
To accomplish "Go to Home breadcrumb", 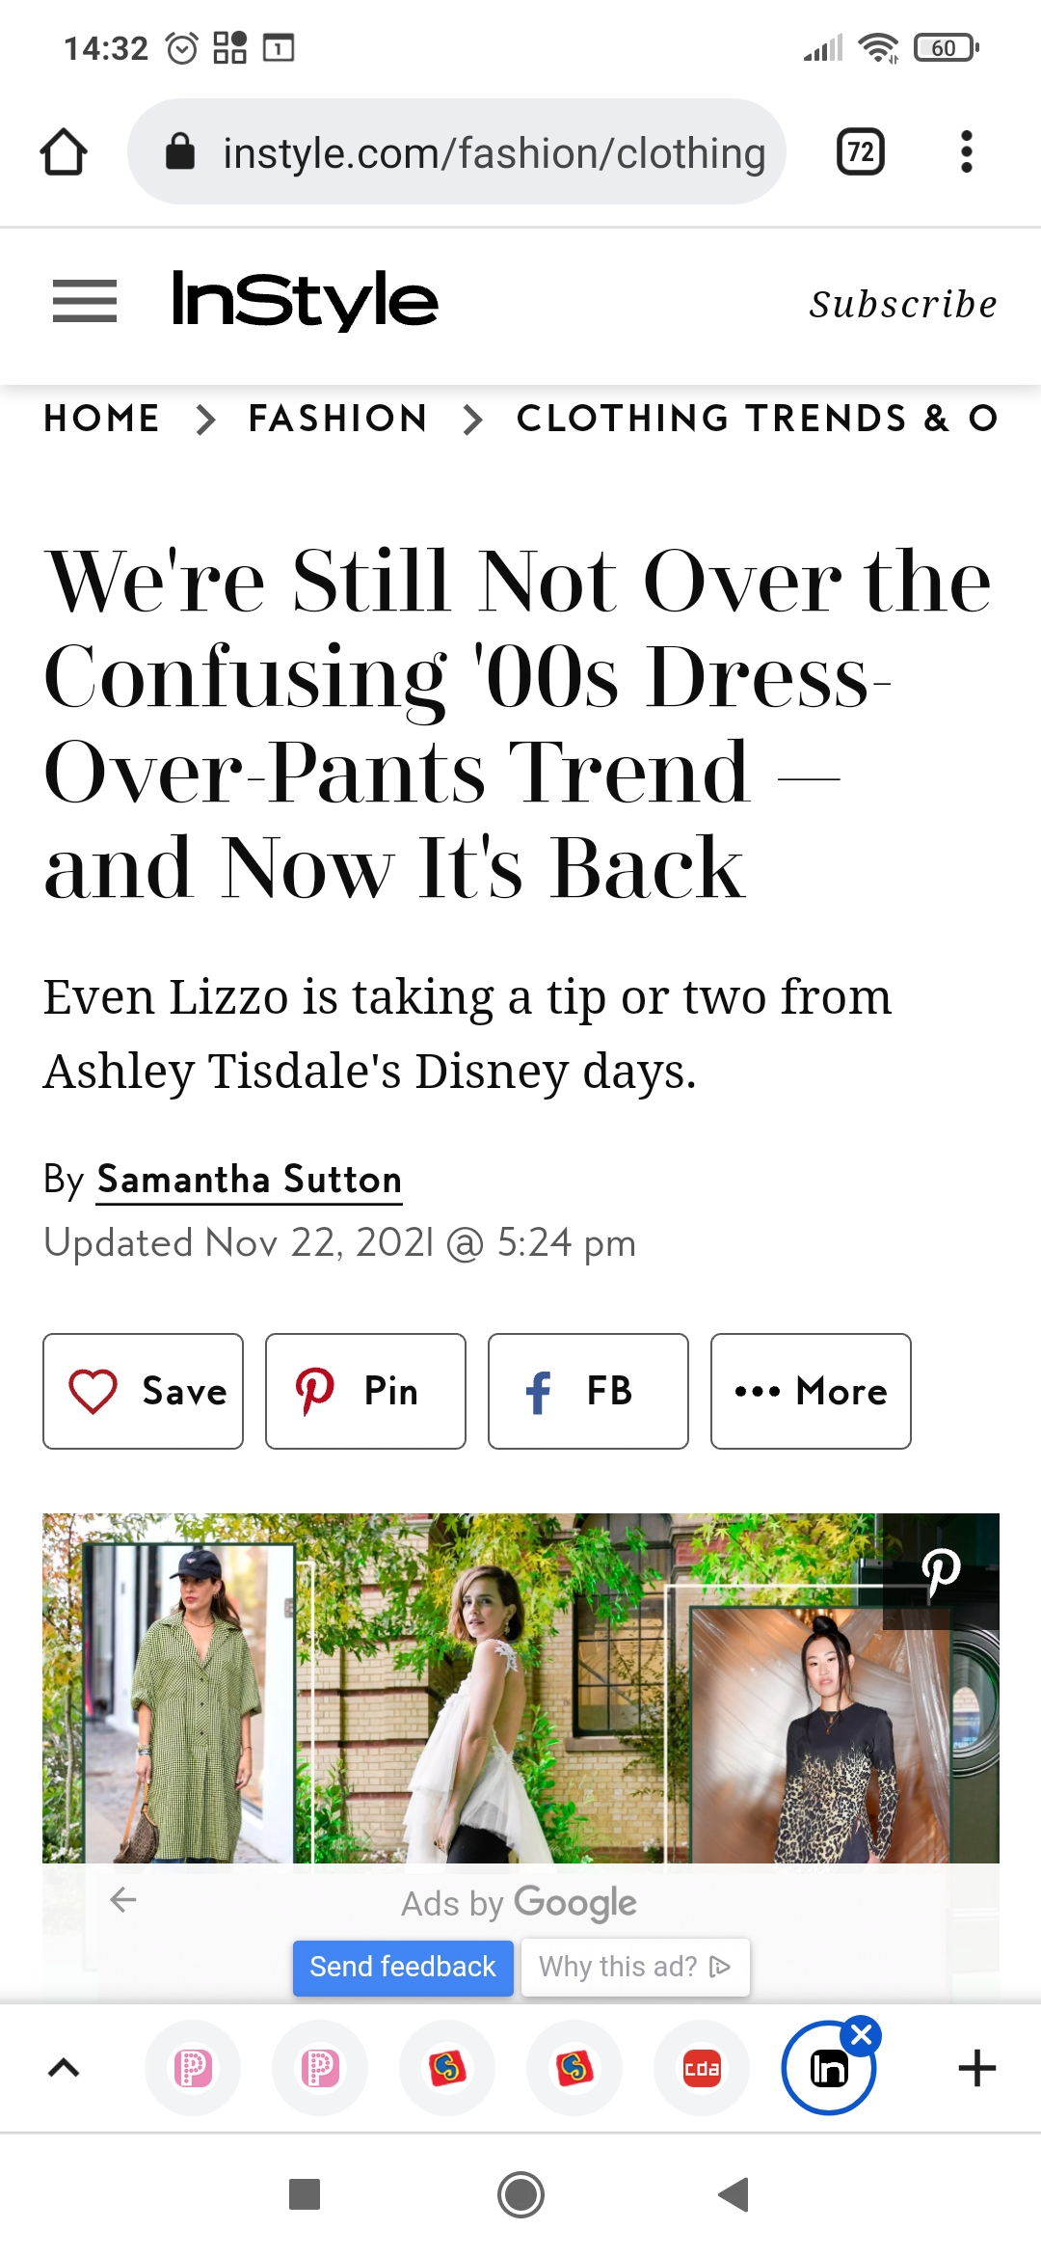I will point(102,419).
